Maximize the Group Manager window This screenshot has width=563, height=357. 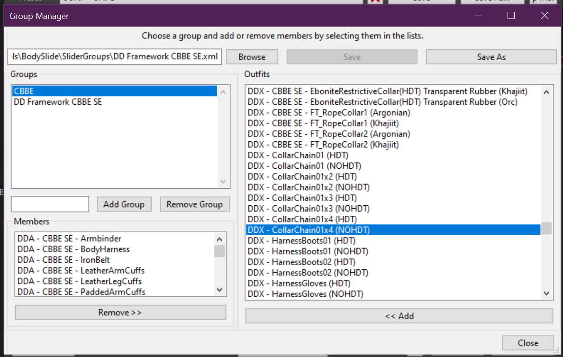tap(511, 16)
